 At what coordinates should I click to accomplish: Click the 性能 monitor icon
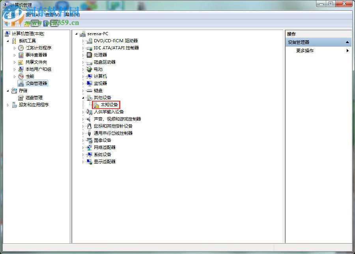pyautogui.click(x=21, y=76)
